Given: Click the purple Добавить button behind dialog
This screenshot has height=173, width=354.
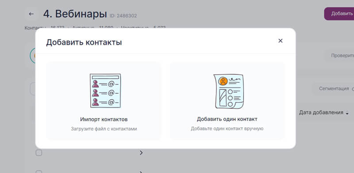Looking at the screenshot, I should click(x=339, y=14).
